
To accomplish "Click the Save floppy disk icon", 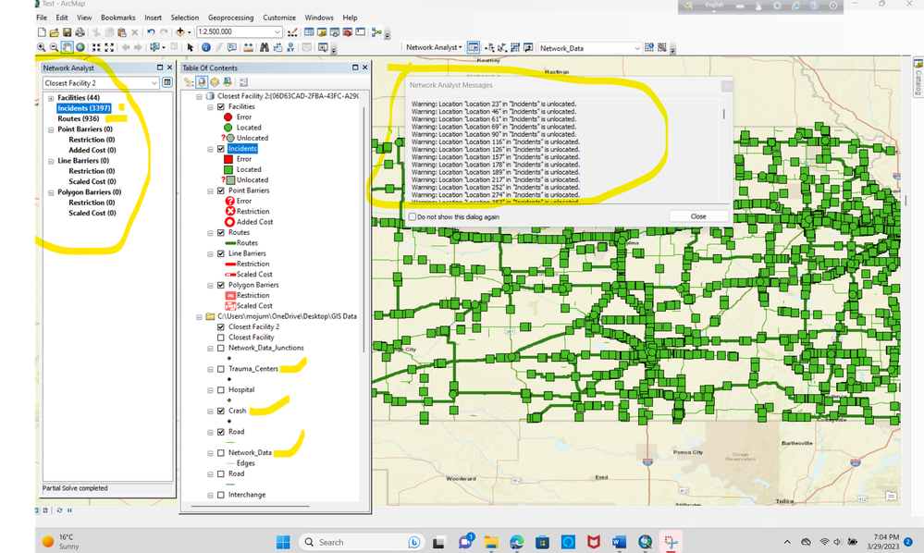I will click(x=68, y=32).
